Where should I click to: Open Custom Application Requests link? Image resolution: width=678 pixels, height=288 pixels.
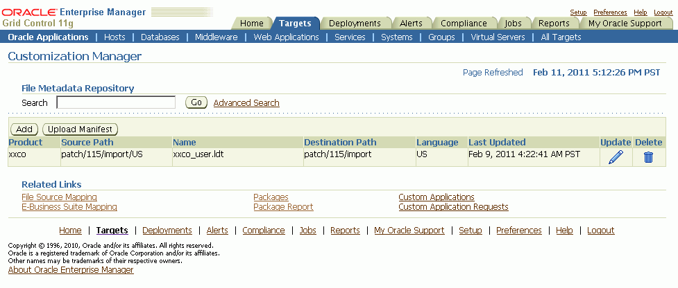point(453,207)
